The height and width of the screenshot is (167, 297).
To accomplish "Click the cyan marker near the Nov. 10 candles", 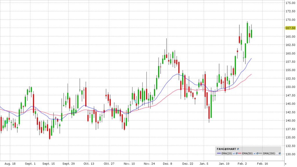I will point(135,101).
